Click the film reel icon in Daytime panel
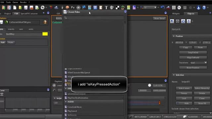The width and height of the screenshot is (212, 119). pos(54,85)
